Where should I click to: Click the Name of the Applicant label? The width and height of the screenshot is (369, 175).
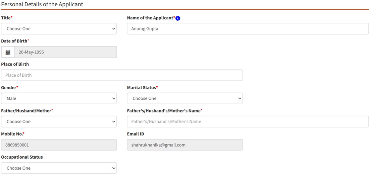pos(150,18)
